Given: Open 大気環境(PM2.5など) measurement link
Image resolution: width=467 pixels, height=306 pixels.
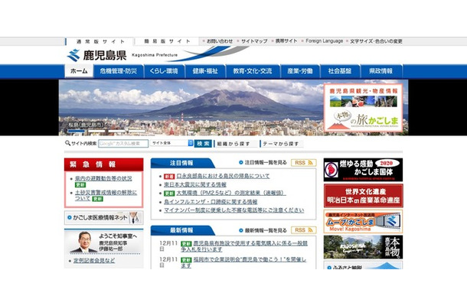Looking at the screenshot, I should [230, 194].
